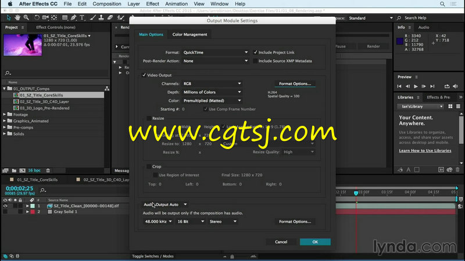Select the Brush tool

click(x=93, y=18)
